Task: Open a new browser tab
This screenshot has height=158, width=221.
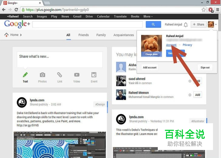Action: tap(47, 3)
